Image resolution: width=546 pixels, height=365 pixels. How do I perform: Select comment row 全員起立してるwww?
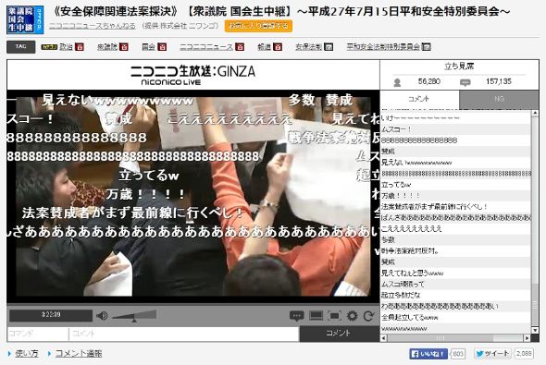point(455,317)
